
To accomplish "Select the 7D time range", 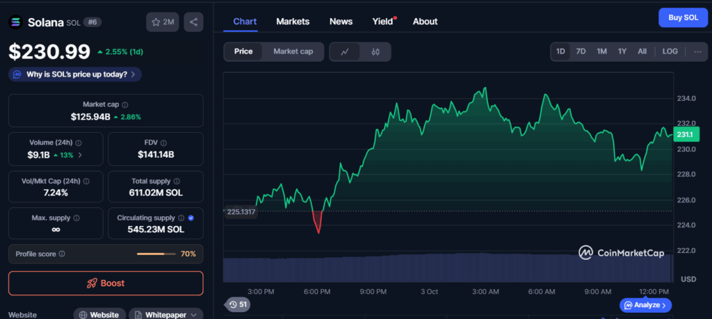I will (581, 51).
